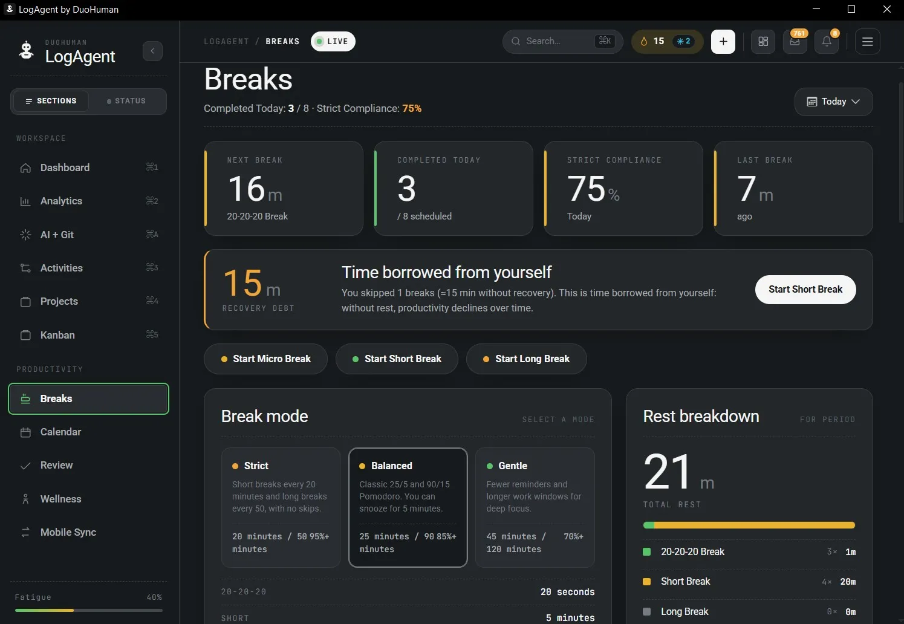
Task: Open the hamburger menu icon
Action: (x=868, y=42)
